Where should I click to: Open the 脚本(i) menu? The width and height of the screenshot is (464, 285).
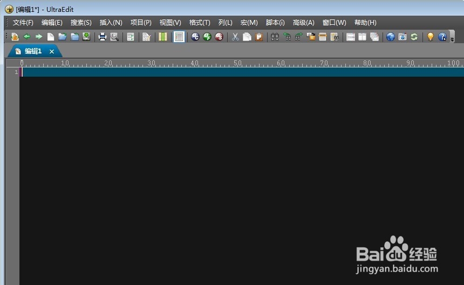pyautogui.click(x=275, y=23)
